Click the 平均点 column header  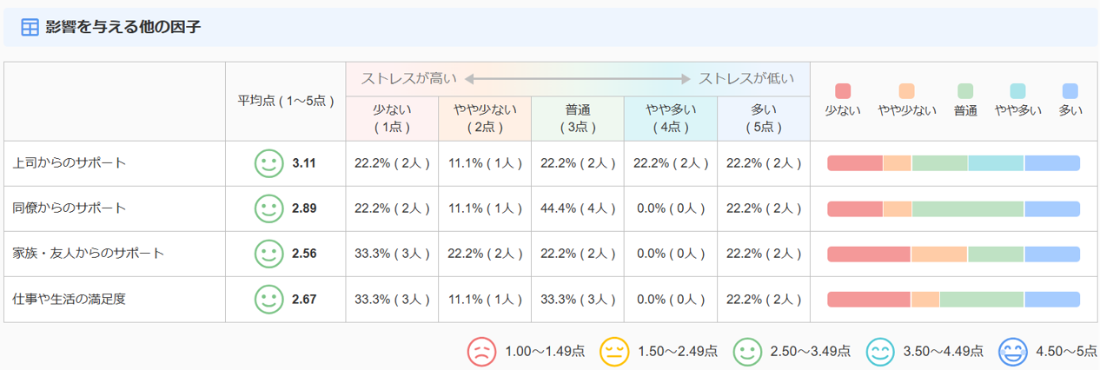tap(286, 101)
